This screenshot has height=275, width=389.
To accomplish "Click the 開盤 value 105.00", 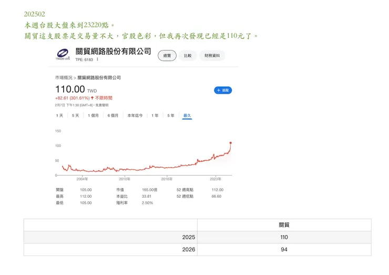I will point(86,190).
